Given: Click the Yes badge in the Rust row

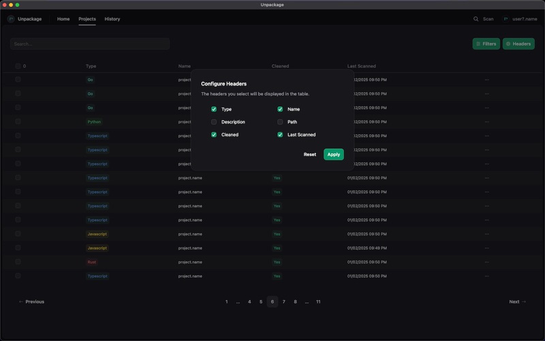Looking at the screenshot, I should pyautogui.click(x=277, y=262).
